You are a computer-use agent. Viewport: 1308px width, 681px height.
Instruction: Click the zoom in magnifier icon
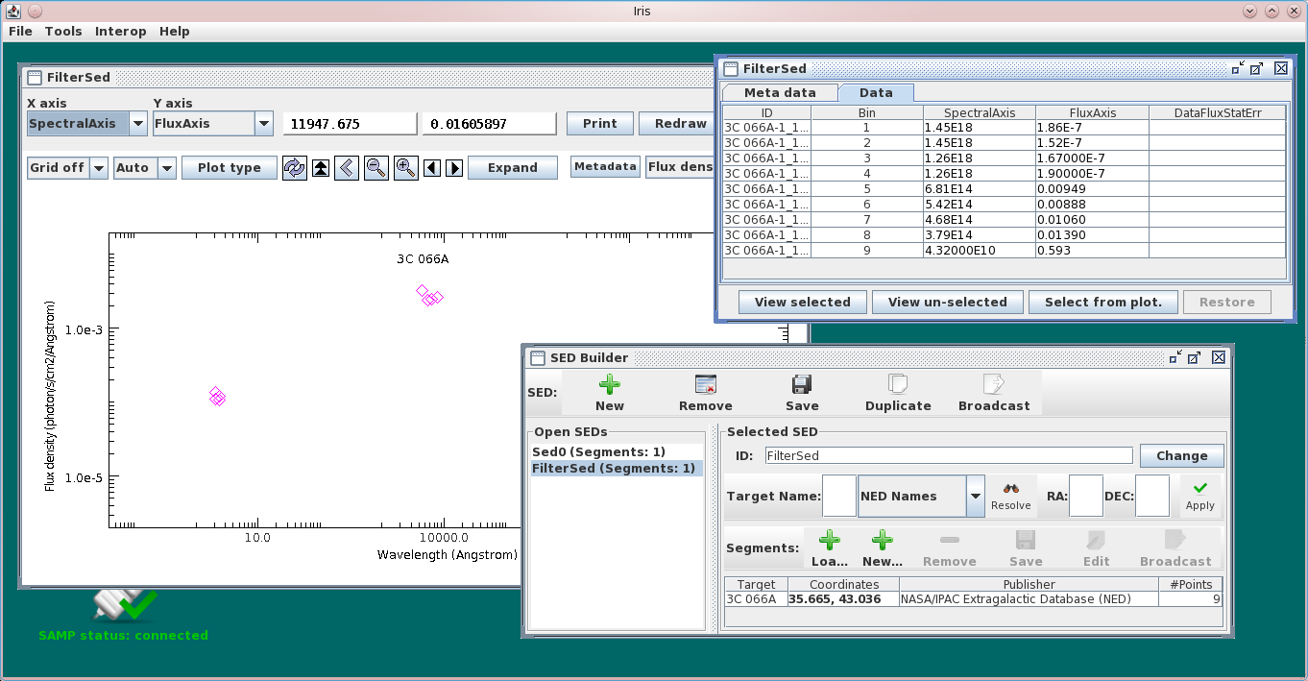coord(406,167)
